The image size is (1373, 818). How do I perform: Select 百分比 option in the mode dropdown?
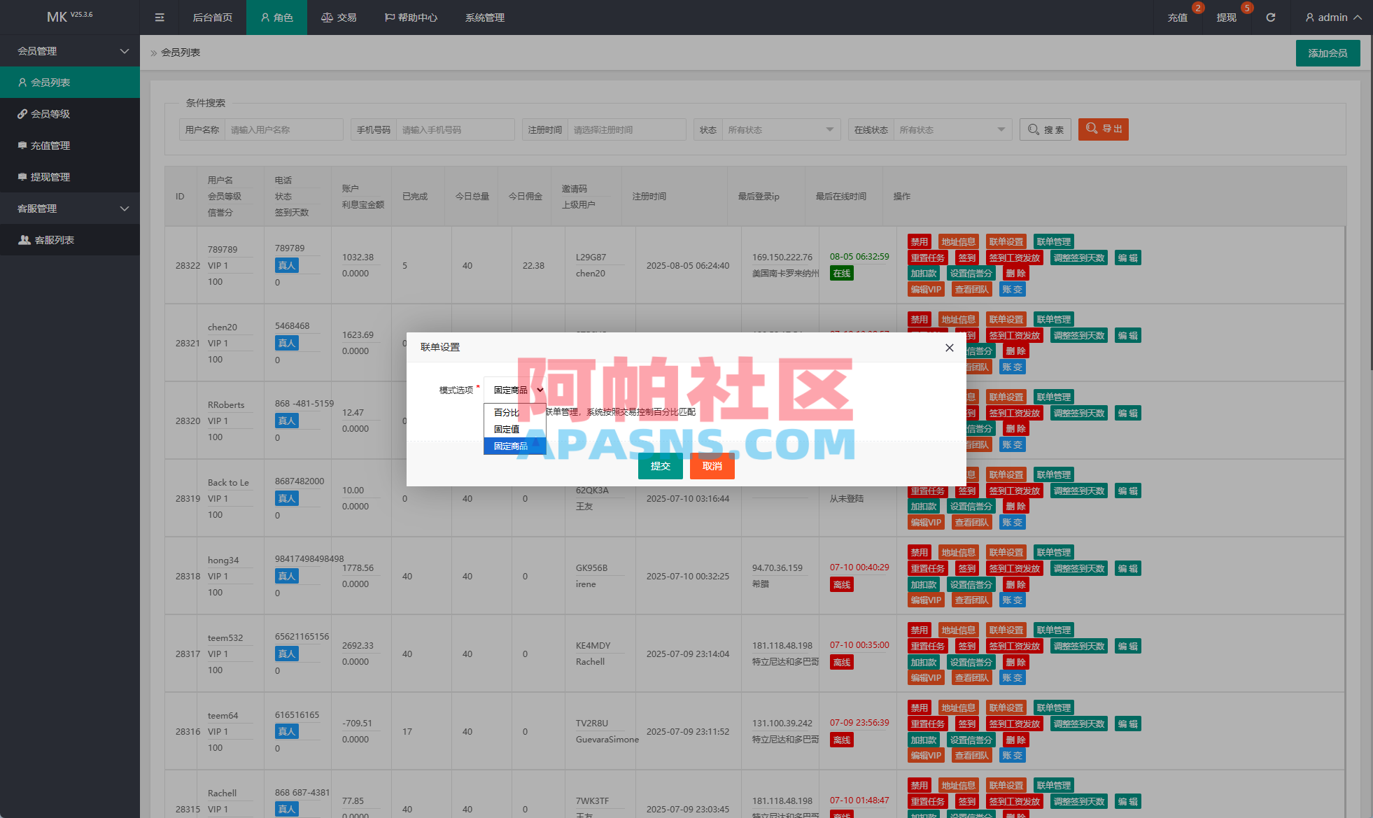pos(507,412)
